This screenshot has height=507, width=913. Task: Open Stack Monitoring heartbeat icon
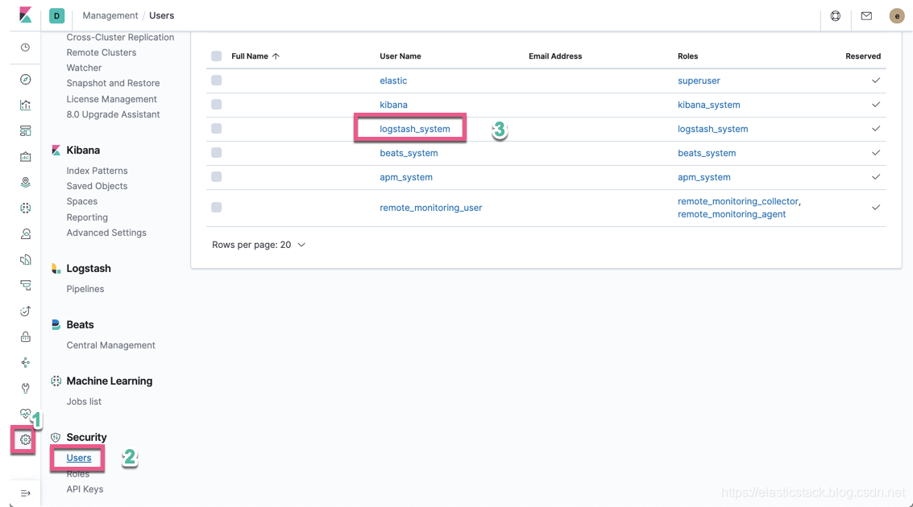[25, 414]
